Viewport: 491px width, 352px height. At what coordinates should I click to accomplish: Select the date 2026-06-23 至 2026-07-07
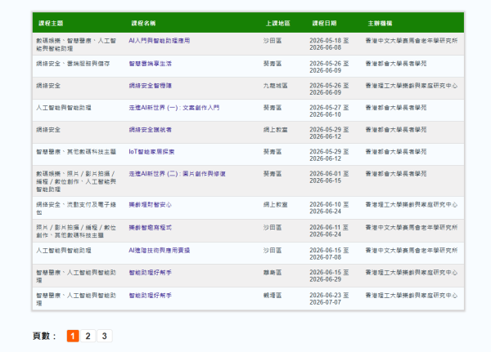(x=329, y=299)
